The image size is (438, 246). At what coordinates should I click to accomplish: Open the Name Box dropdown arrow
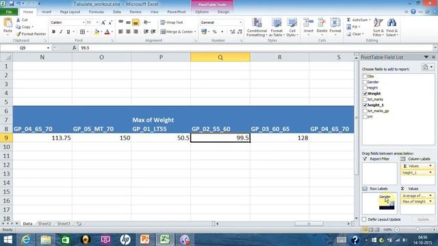pos(48,48)
